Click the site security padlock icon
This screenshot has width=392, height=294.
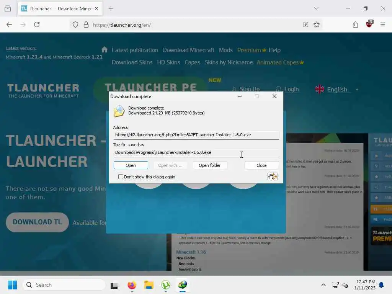86,24
